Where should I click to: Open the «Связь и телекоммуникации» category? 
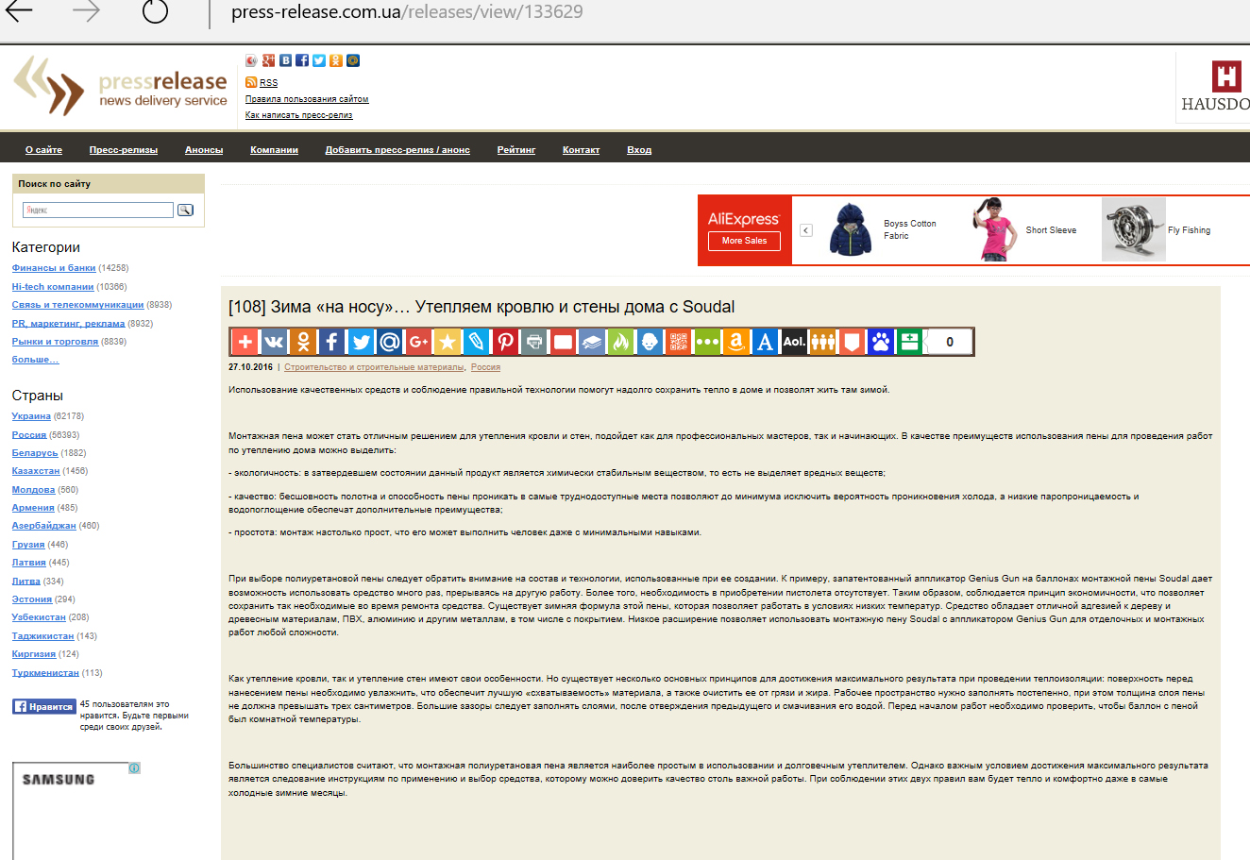77,305
